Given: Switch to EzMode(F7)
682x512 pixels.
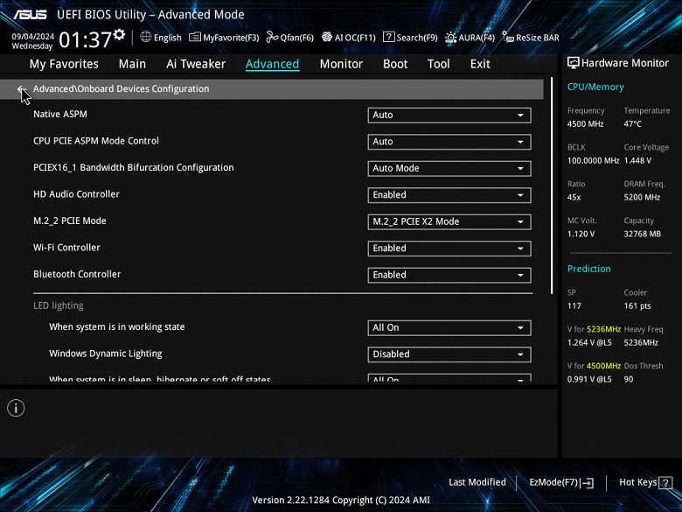Looking at the screenshot, I should [561, 482].
